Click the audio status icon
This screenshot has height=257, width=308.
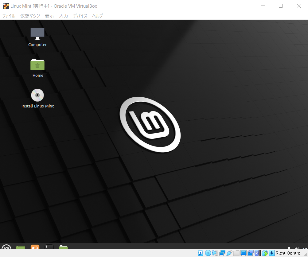[x=215, y=253]
